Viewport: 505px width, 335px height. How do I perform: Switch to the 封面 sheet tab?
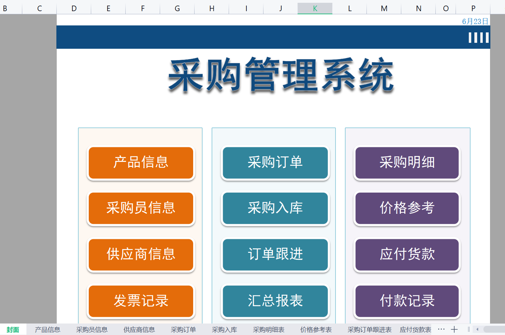pos(13,329)
